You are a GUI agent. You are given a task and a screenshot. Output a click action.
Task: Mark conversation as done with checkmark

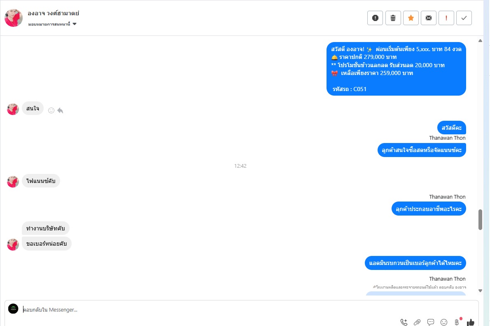(x=464, y=18)
